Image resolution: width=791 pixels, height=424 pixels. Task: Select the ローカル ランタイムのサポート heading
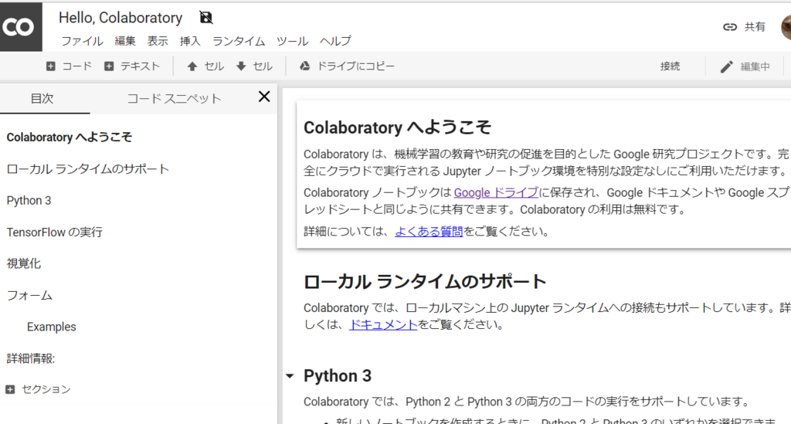[425, 281]
